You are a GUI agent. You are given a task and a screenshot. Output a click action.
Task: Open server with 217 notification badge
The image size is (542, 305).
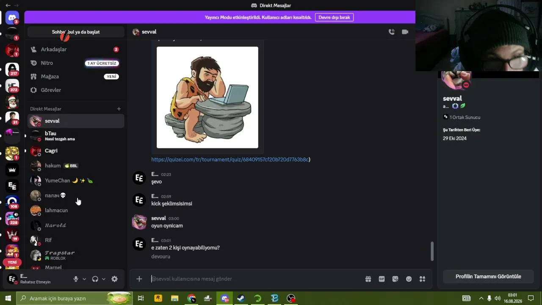point(12,69)
